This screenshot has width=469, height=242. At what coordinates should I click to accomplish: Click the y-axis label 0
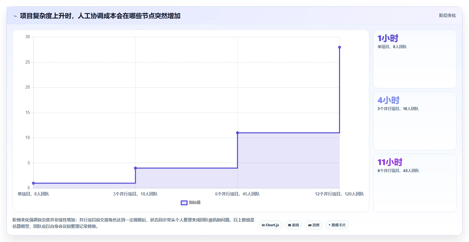(x=29, y=188)
